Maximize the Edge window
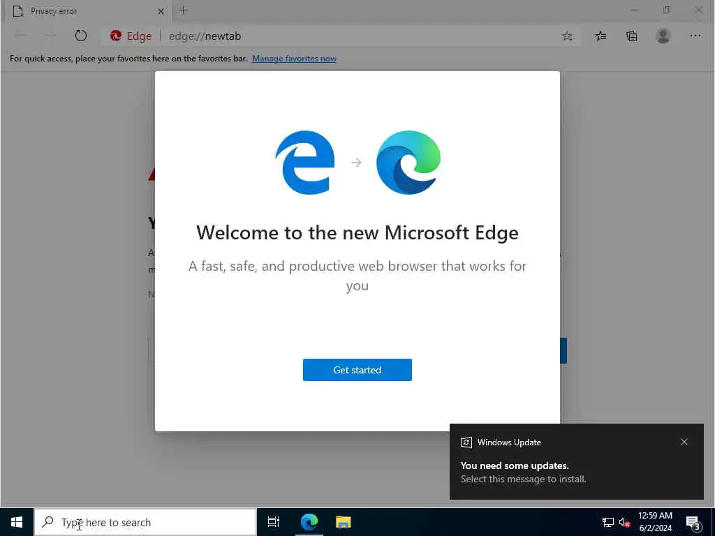This screenshot has width=715, height=536. pyautogui.click(x=666, y=10)
